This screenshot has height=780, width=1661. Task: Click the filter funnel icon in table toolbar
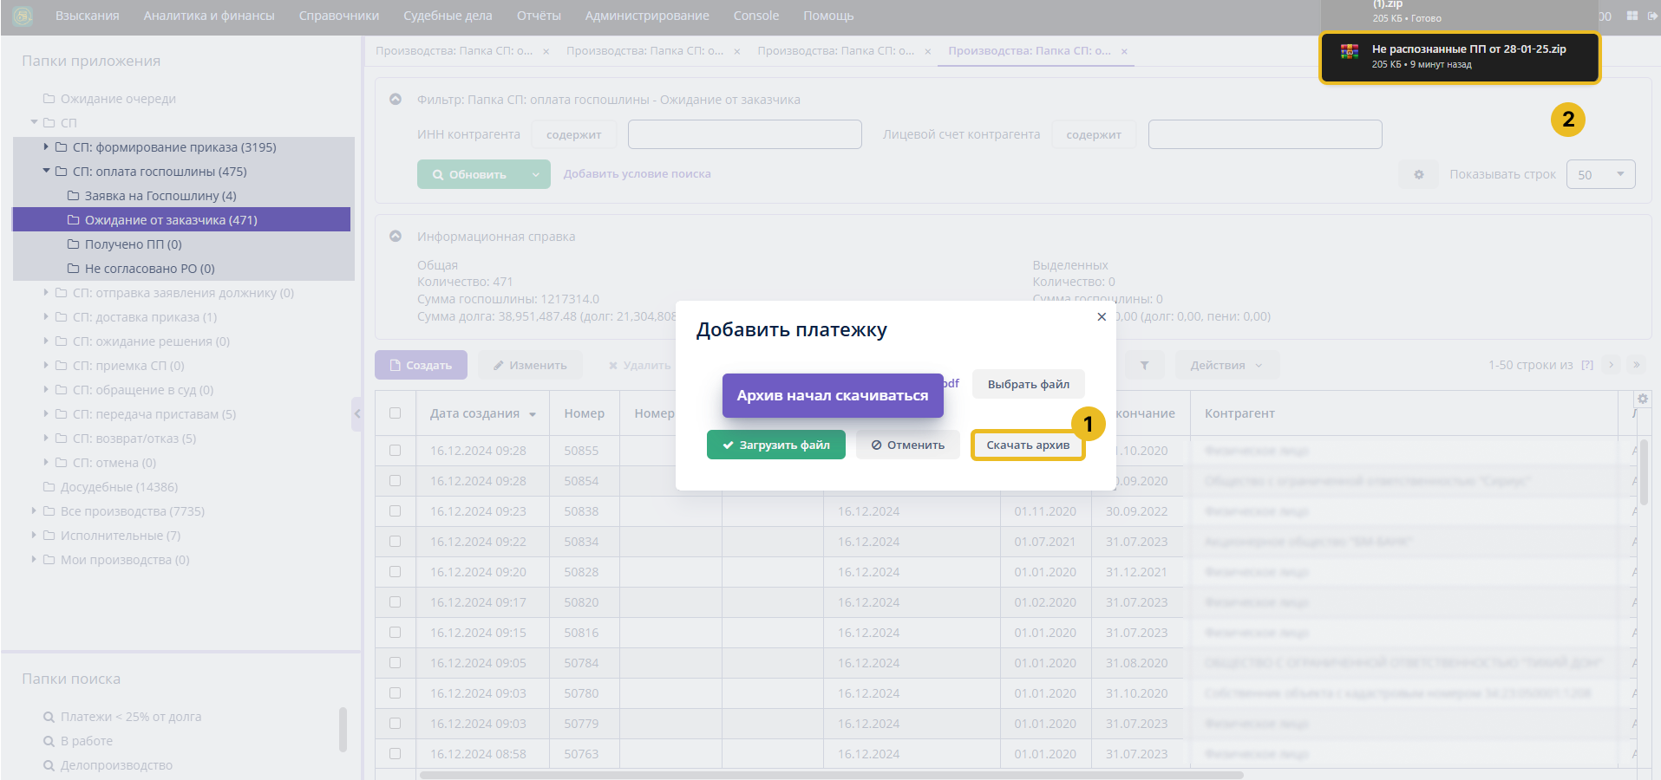tap(1145, 366)
